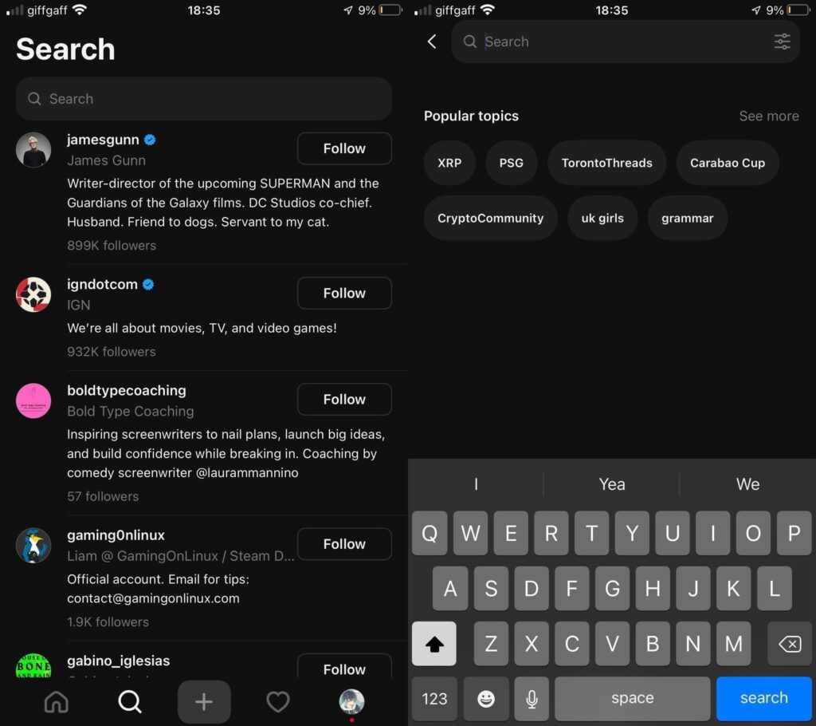
Task: Open search filter sliders icon
Action: point(783,41)
